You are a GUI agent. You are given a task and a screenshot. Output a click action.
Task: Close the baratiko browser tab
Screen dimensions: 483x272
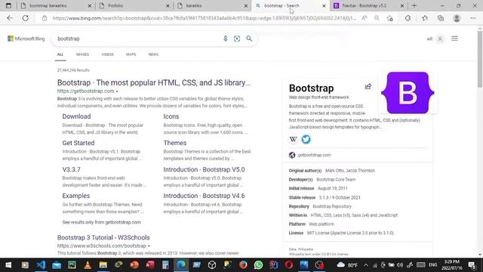coord(246,5)
